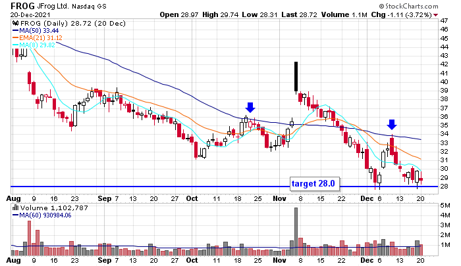Image resolution: width=461 pixels, height=266 pixels.
Task: Select the Open 28.97 value
Action: pos(179,14)
